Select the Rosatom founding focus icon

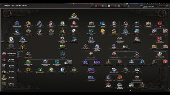click(x=17, y=23)
